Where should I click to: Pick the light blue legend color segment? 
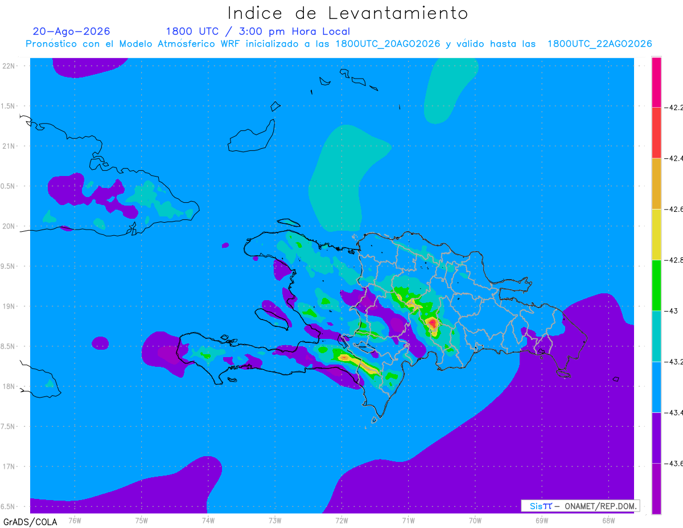click(656, 387)
